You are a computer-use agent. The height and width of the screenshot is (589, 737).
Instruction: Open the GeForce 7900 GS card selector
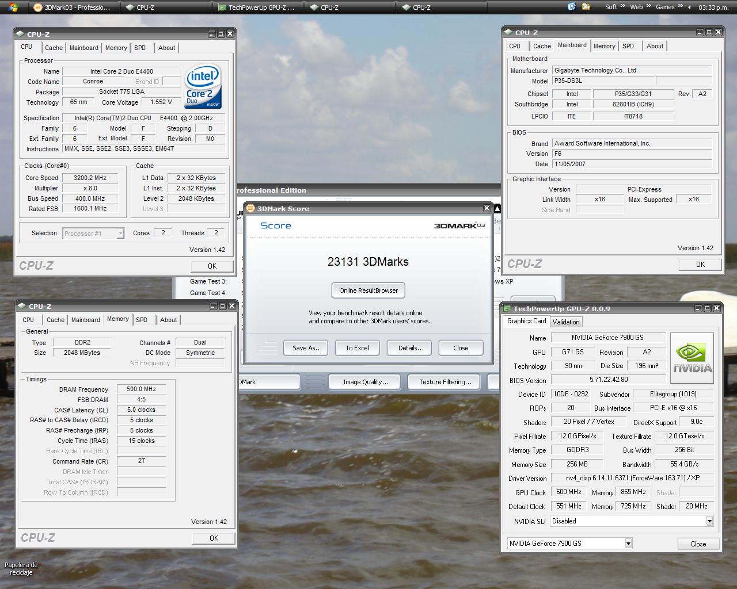(x=628, y=543)
